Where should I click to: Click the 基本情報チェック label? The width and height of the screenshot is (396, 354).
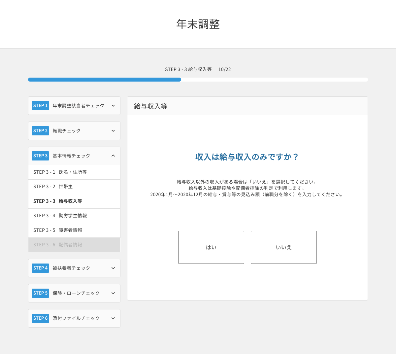point(71,156)
